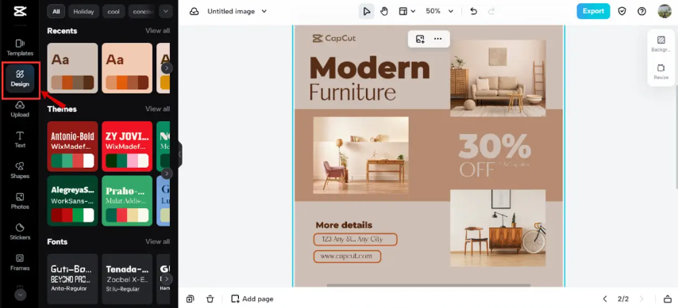The height and width of the screenshot is (308, 678).
Task: View all Recents
Action: coord(157,31)
